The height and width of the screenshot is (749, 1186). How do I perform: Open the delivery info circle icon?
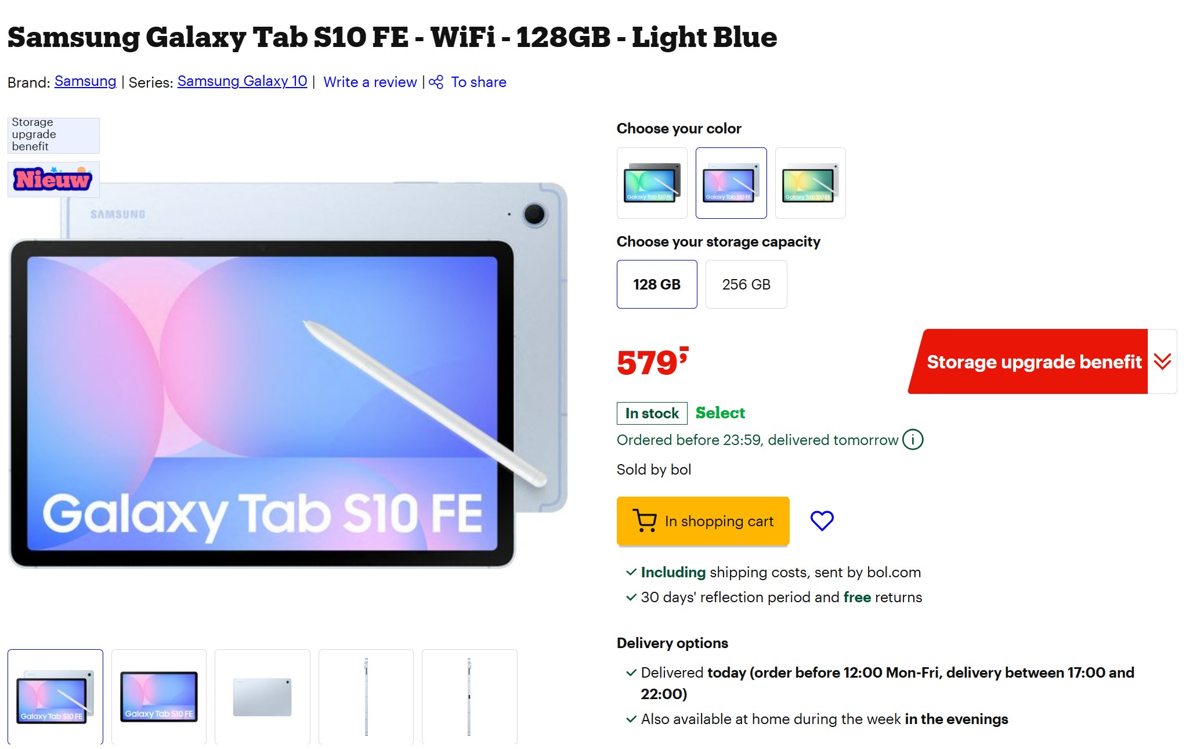[913, 440]
